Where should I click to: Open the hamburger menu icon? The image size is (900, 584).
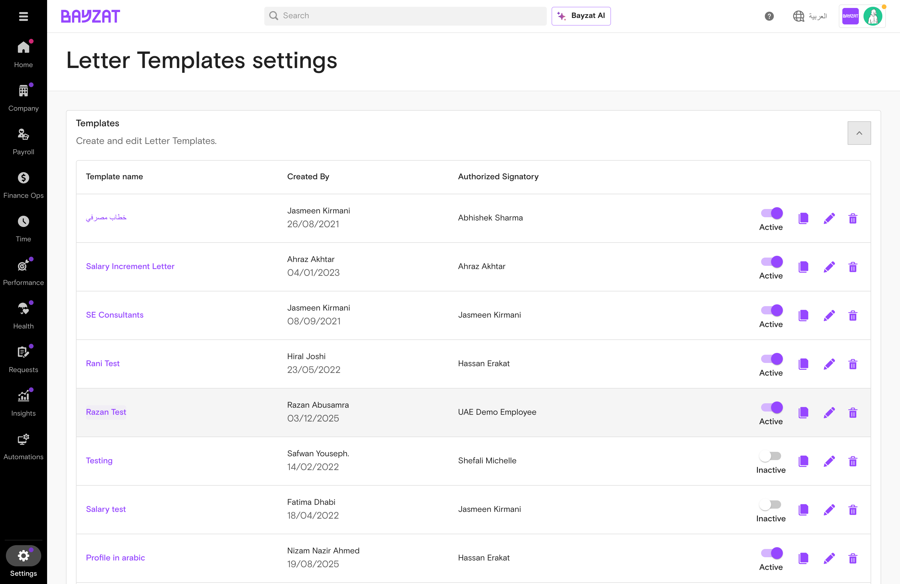click(24, 16)
